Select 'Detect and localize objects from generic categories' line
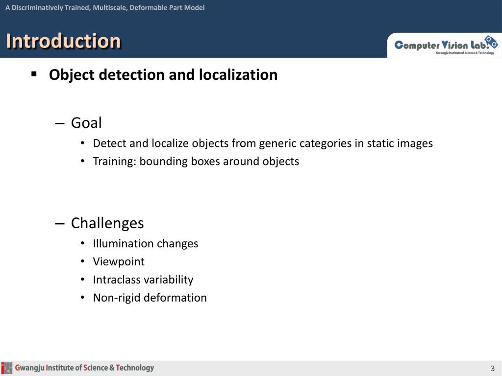This screenshot has width=502, height=376. pos(263,143)
